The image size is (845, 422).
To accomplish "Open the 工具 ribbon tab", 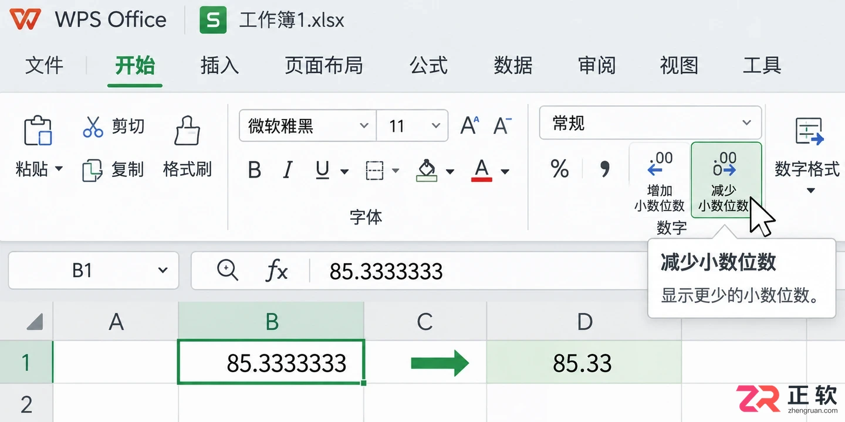I will coord(762,65).
